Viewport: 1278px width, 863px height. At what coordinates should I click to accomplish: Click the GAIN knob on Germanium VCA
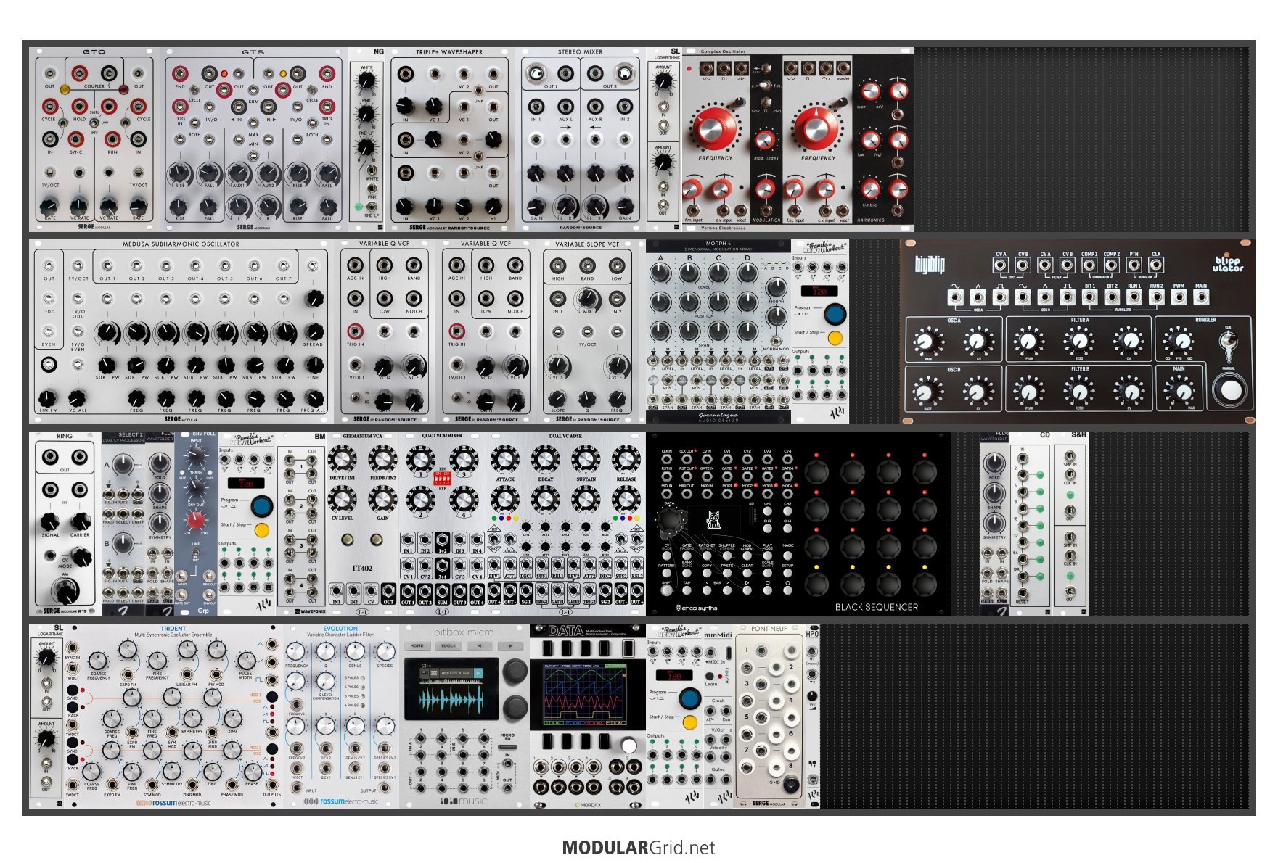[x=382, y=499]
